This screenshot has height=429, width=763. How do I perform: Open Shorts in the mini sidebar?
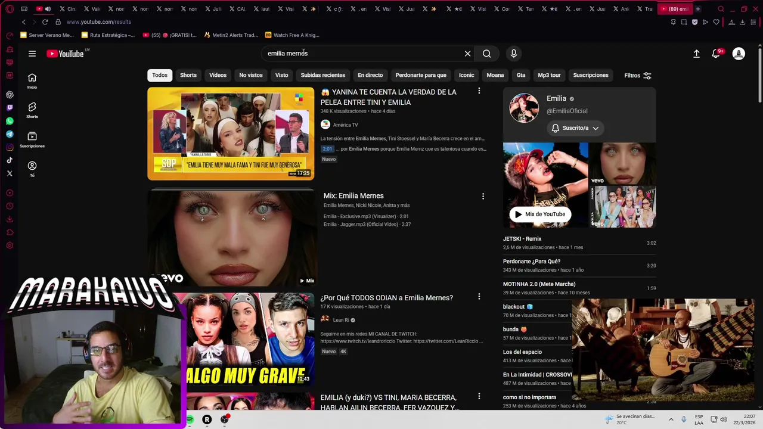(32, 110)
